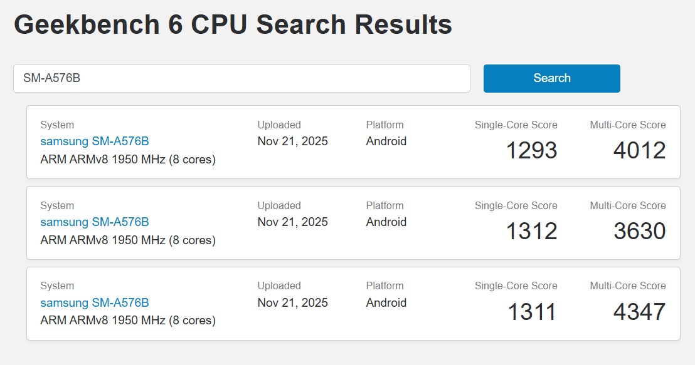Click the single-core score 1312
This screenshot has width=695, height=365.
531,231
